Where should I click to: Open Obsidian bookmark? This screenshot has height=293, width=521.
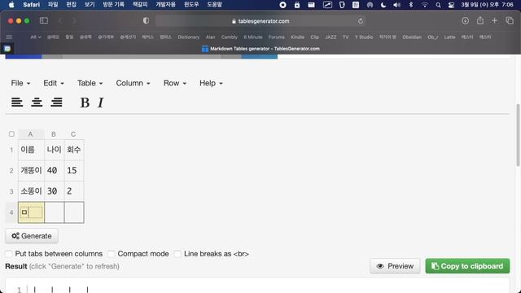point(412,37)
